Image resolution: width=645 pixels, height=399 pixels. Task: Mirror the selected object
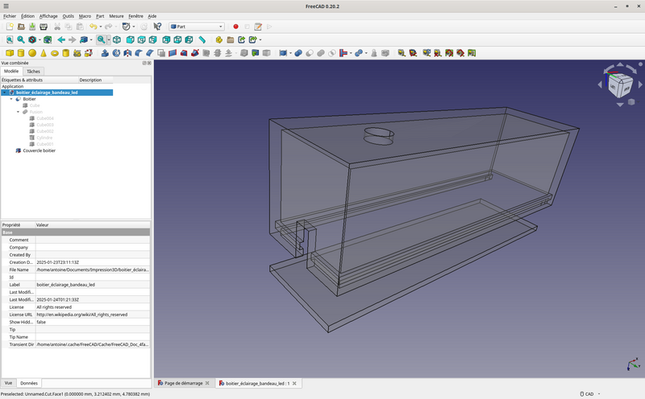coord(127,53)
